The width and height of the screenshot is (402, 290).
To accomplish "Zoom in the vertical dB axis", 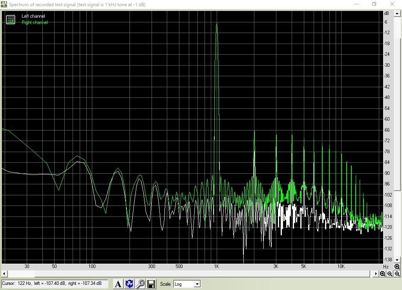I will coord(397,267).
